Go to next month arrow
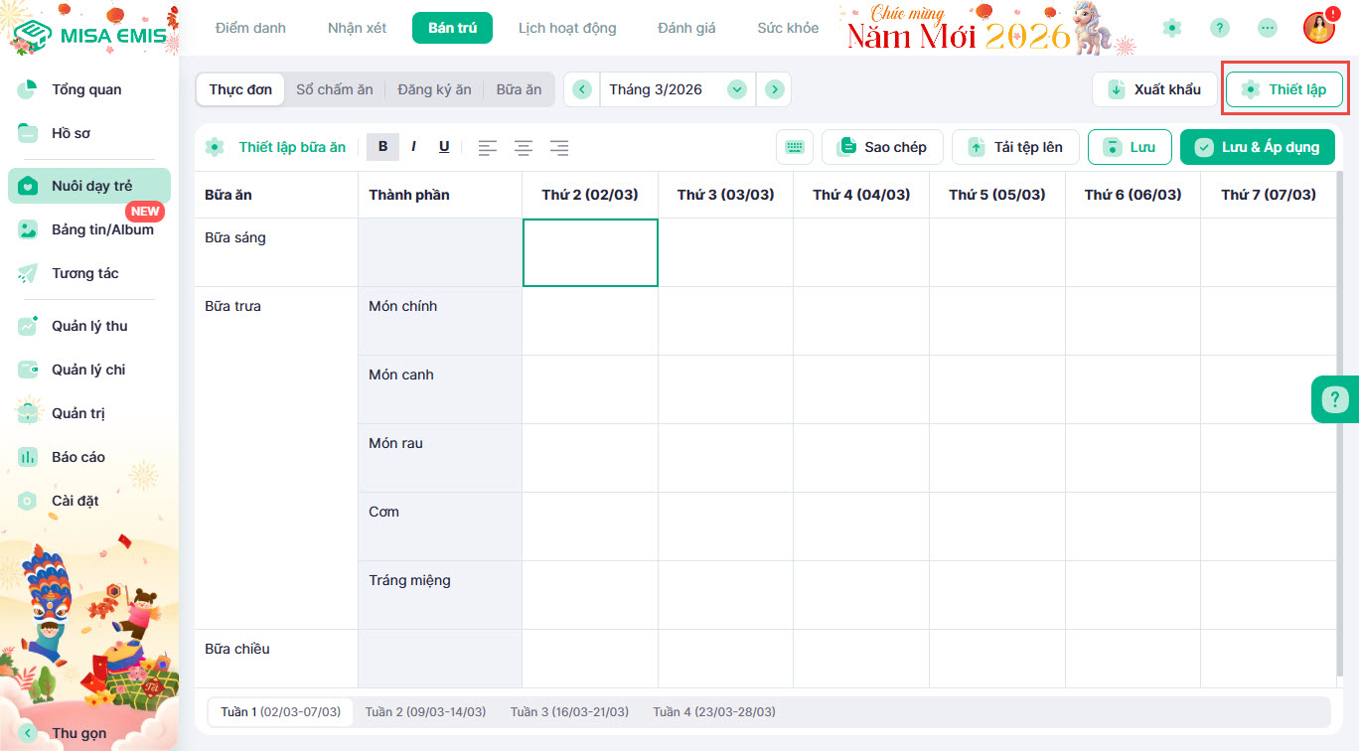This screenshot has height=751, width=1359. (774, 89)
